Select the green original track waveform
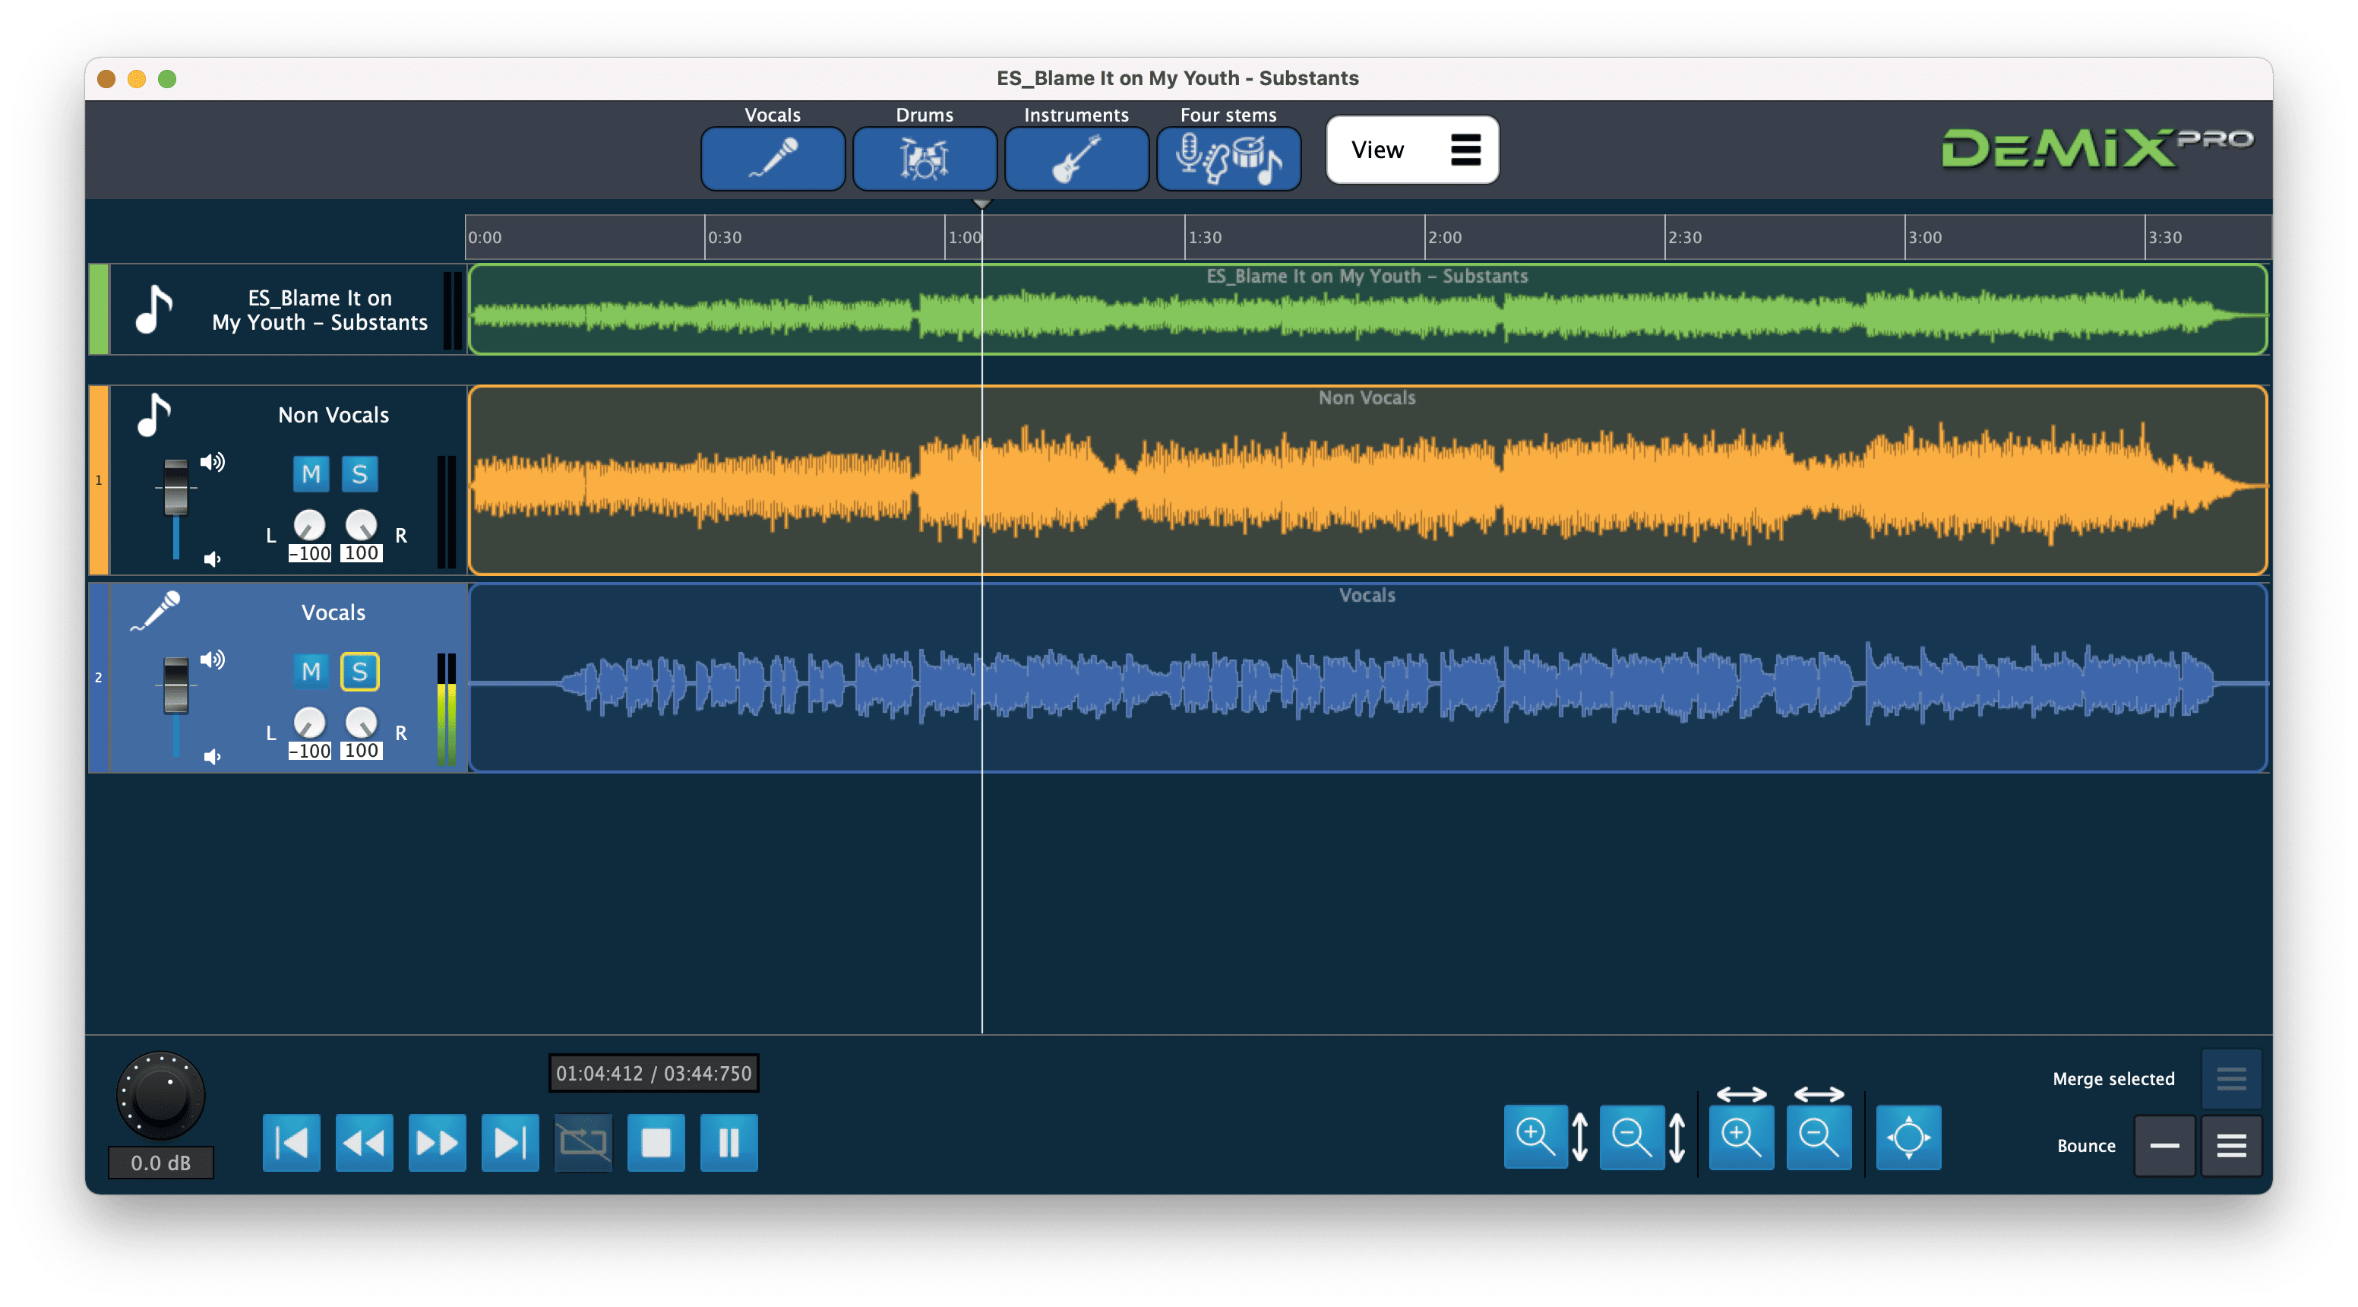 point(1367,309)
